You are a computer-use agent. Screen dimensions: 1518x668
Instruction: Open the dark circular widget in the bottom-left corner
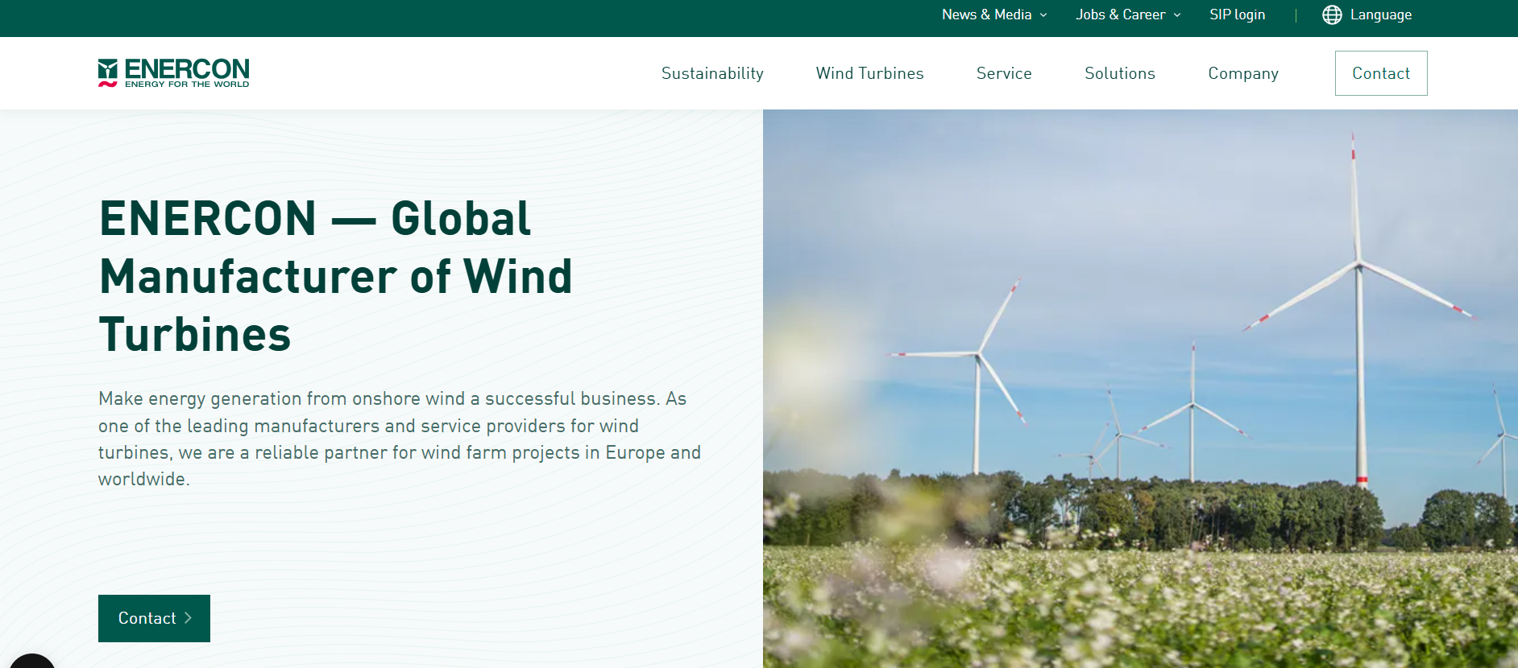pos(31,661)
